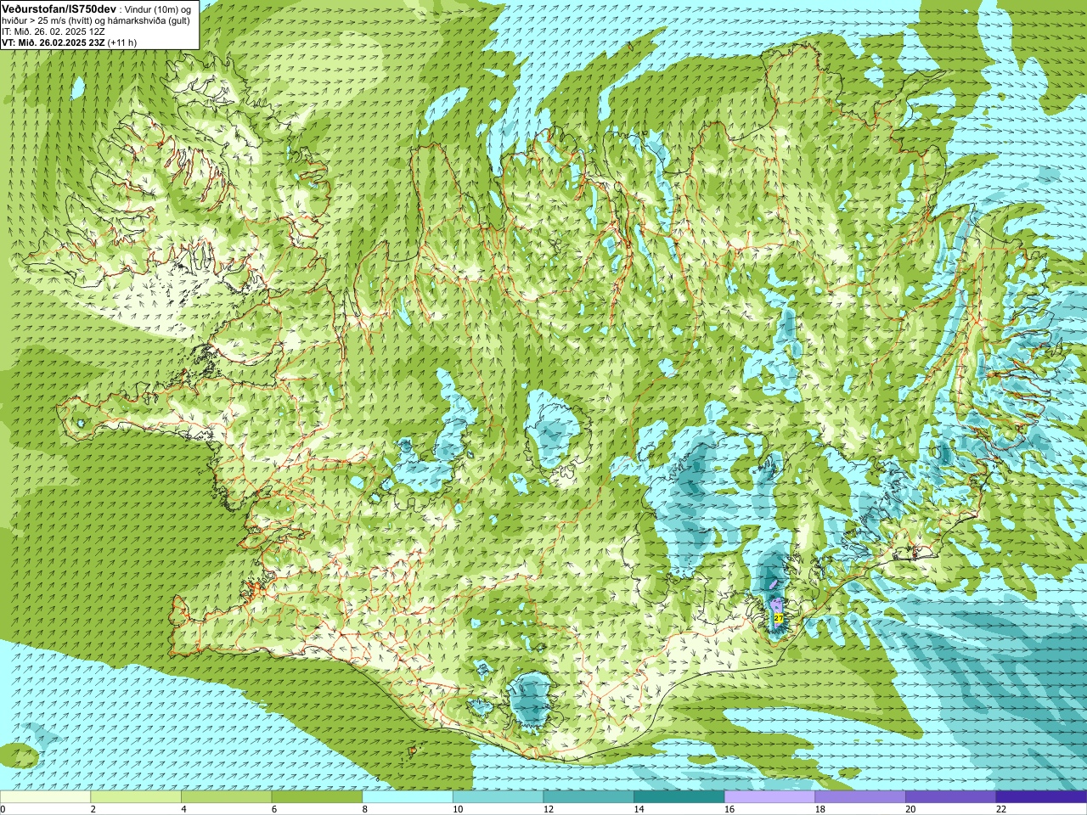Select the 8–10 m/s light cyan legend swatch

408,797
